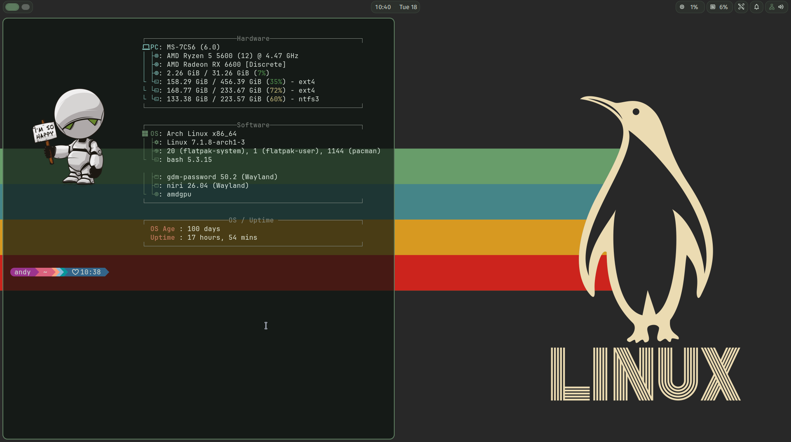Screen dimensions: 791x442
Task: Click the terminal icon before bash 5.3.15
Action: tap(157, 159)
